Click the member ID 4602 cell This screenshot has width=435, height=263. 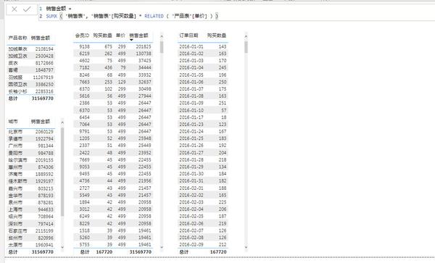84,61
